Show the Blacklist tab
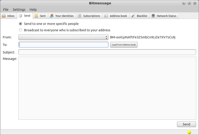This screenshot has width=199, height=135. [x=140, y=16]
